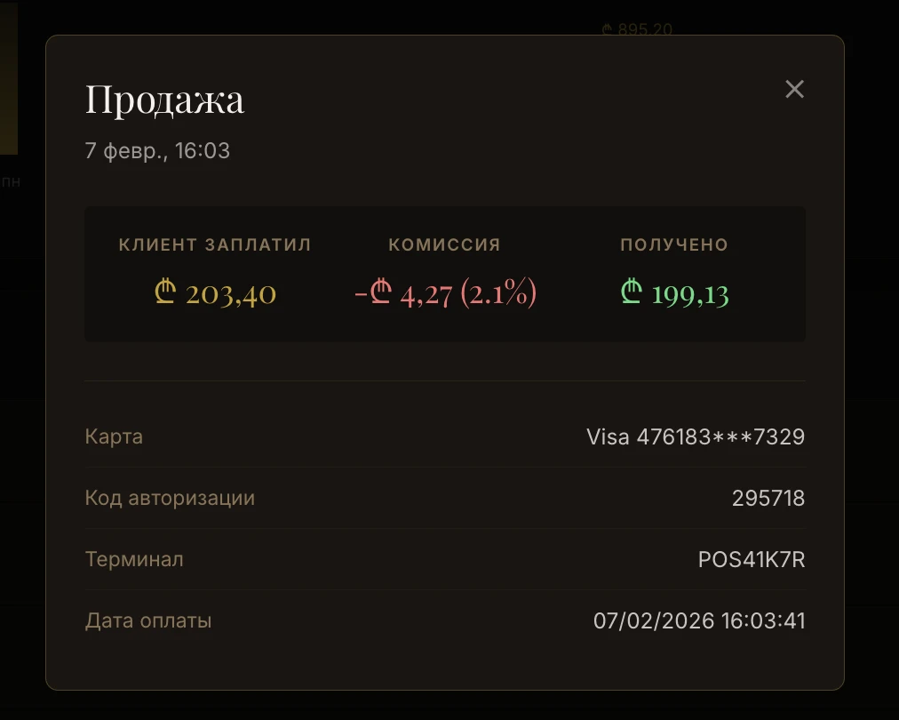Click the red lari symbol in the commission amount
899x720 pixels.
pos(380,292)
